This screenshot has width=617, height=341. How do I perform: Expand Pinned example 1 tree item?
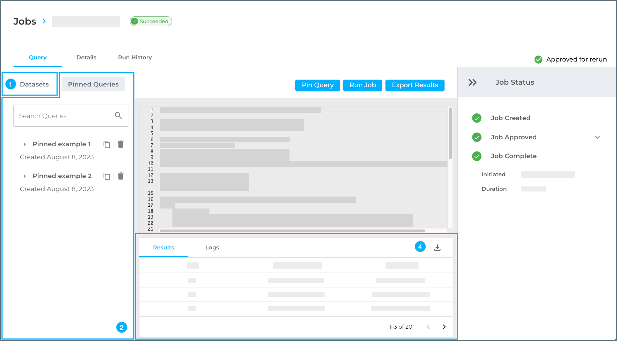[x=25, y=144]
